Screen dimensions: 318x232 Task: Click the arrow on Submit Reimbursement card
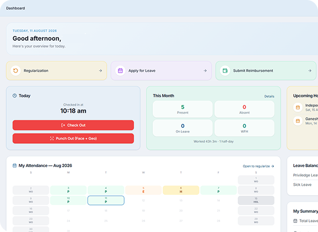(309, 71)
